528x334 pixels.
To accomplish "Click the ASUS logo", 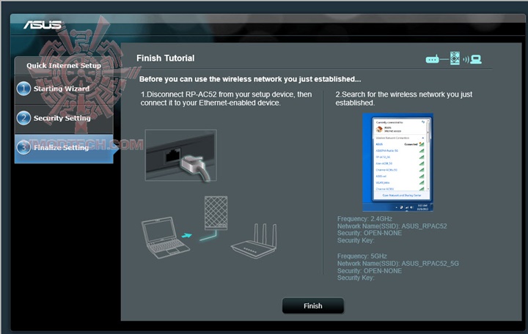I will (x=43, y=25).
